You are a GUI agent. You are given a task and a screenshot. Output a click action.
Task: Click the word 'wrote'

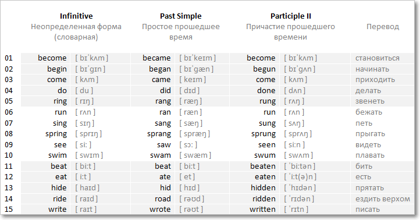point(160,210)
